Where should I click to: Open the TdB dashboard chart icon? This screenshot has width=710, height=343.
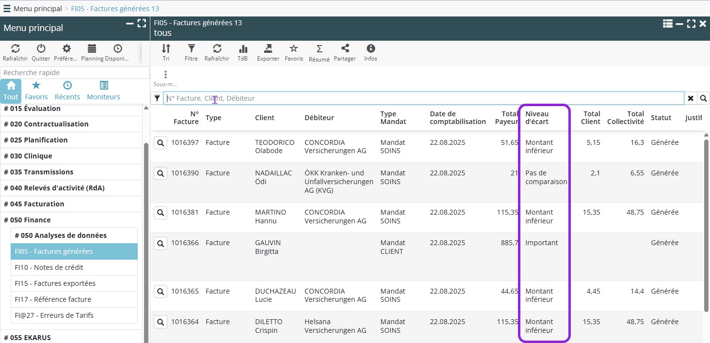pyautogui.click(x=242, y=49)
